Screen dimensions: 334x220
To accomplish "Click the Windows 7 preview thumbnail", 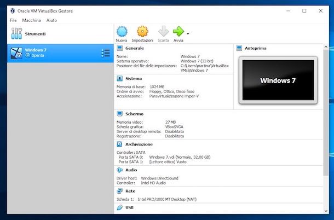I will [278, 80].
